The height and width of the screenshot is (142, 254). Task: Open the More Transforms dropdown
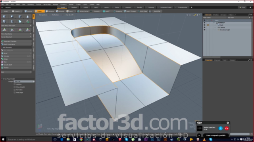point(16,34)
